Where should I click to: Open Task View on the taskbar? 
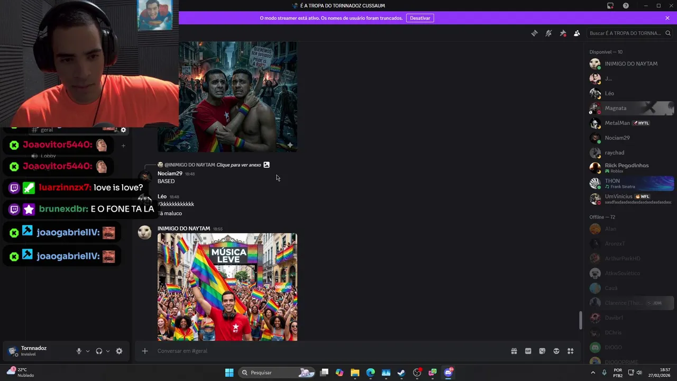point(324,373)
